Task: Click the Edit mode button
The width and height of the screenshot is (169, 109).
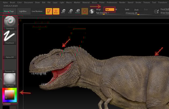Action: pyautogui.click(x=49, y=11)
